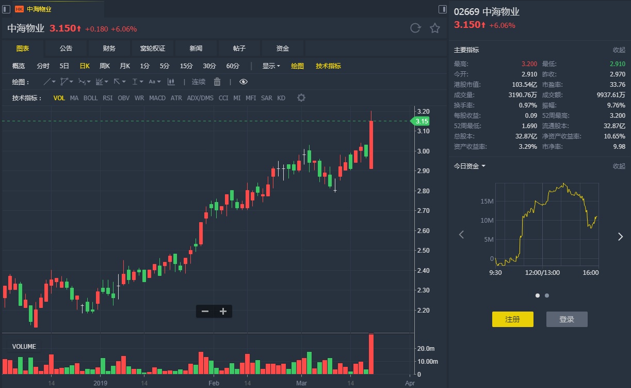
Task: Toggle the 绘图 drawing toolbar
Action: coord(297,66)
